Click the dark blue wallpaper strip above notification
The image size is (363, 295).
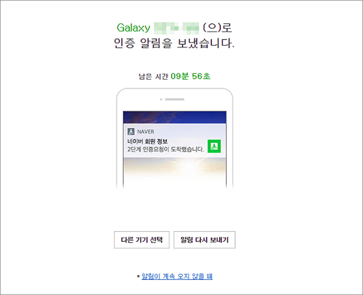pos(175,117)
